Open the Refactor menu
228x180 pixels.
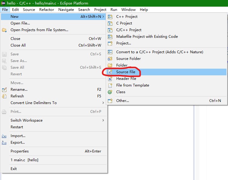pyautogui.click(x=47, y=10)
